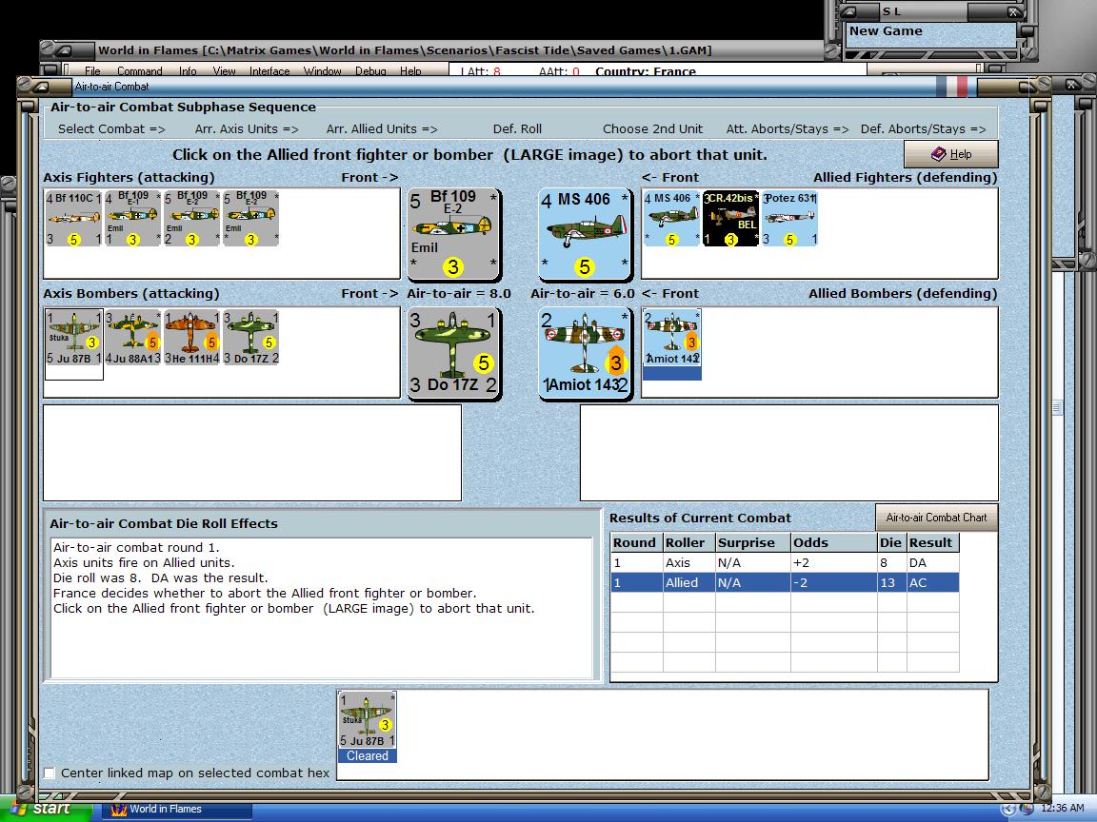The width and height of the screenshot is (1097, 822).
Task: Click the Select Combat subphase label
Action: (111, 128)
